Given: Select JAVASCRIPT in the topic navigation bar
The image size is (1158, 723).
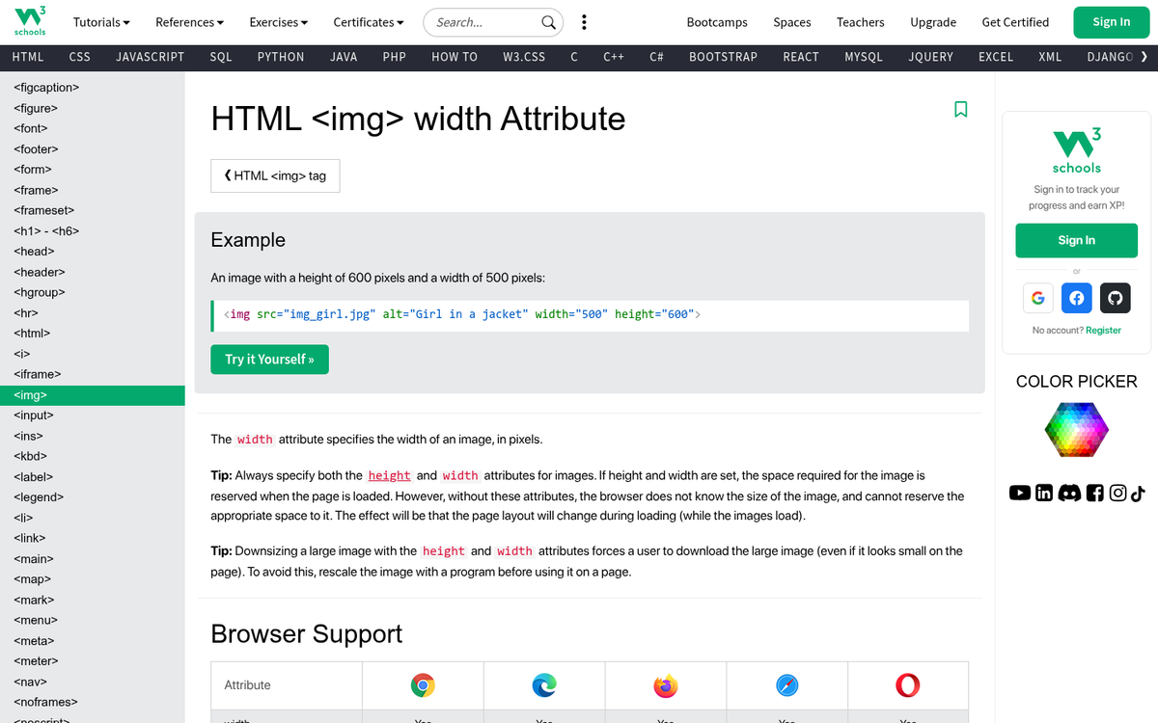Looking at the screenshot, I should (x=150, y=57).
